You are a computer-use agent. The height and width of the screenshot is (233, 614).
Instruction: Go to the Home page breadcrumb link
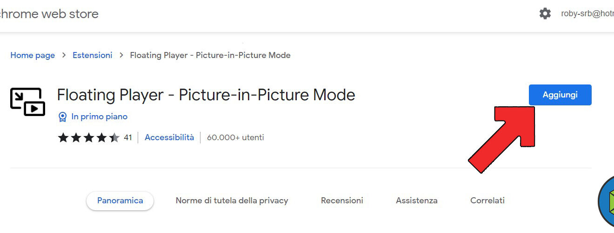pyautogui.click(x=33, y=55)
